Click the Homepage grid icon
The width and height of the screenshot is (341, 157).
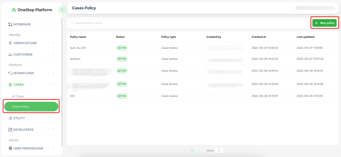click(10, 24)
